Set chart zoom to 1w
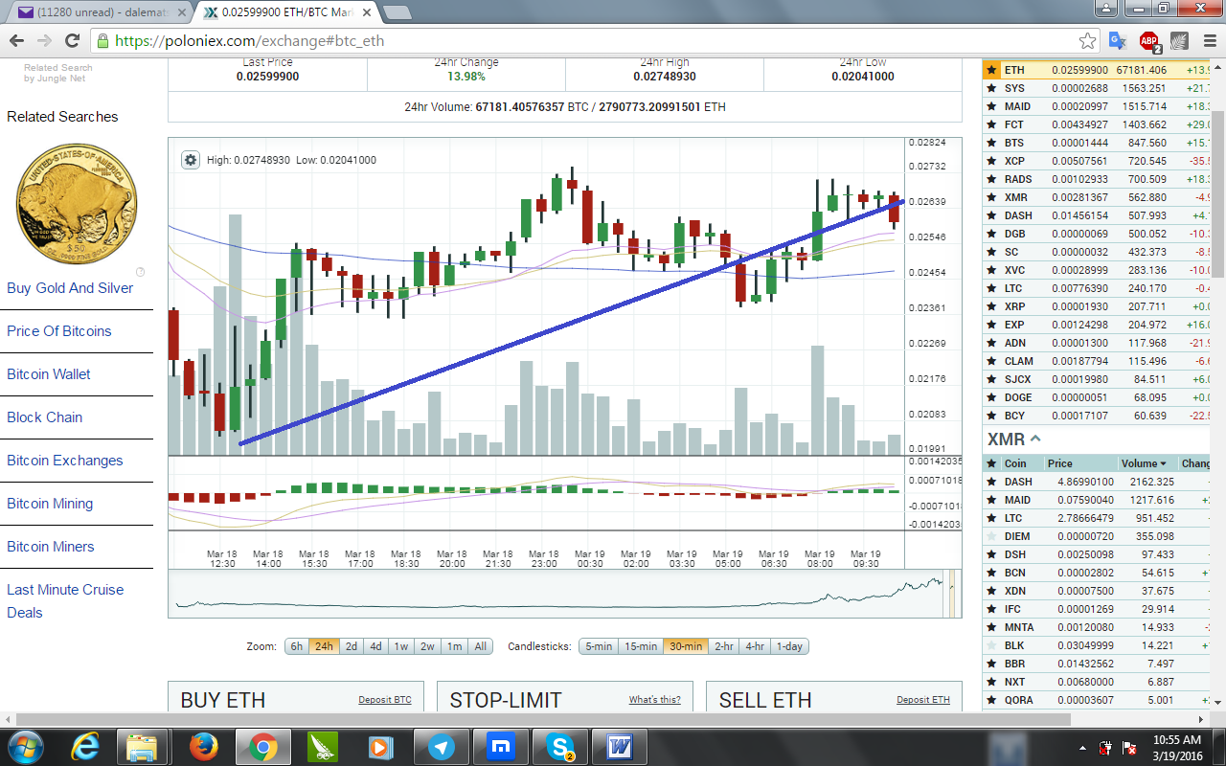Image resolution: width=1226 pixels, height=766 pixels. 401,646
